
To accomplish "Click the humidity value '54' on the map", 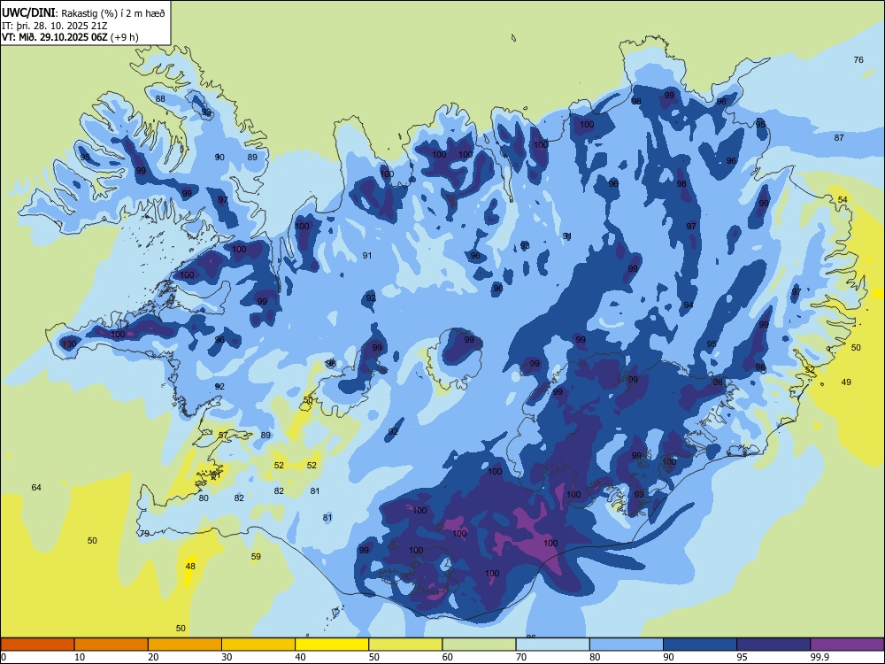I will (843, 200).
